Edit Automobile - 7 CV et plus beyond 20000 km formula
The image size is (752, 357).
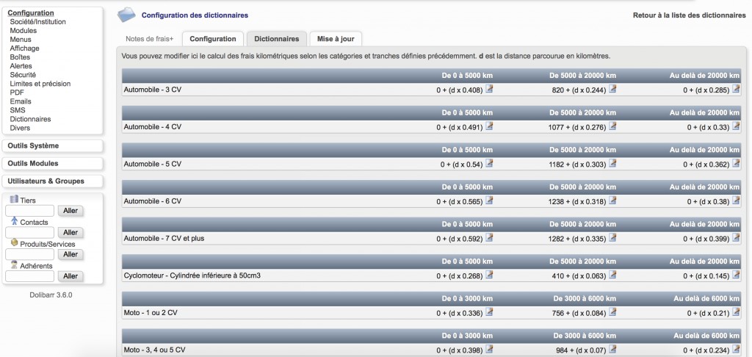736,237
